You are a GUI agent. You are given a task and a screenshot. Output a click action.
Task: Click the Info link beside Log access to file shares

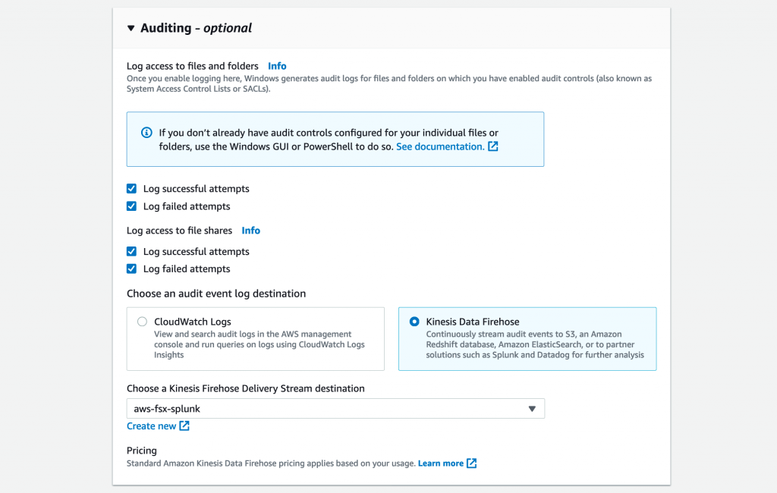tap(251, 230)
